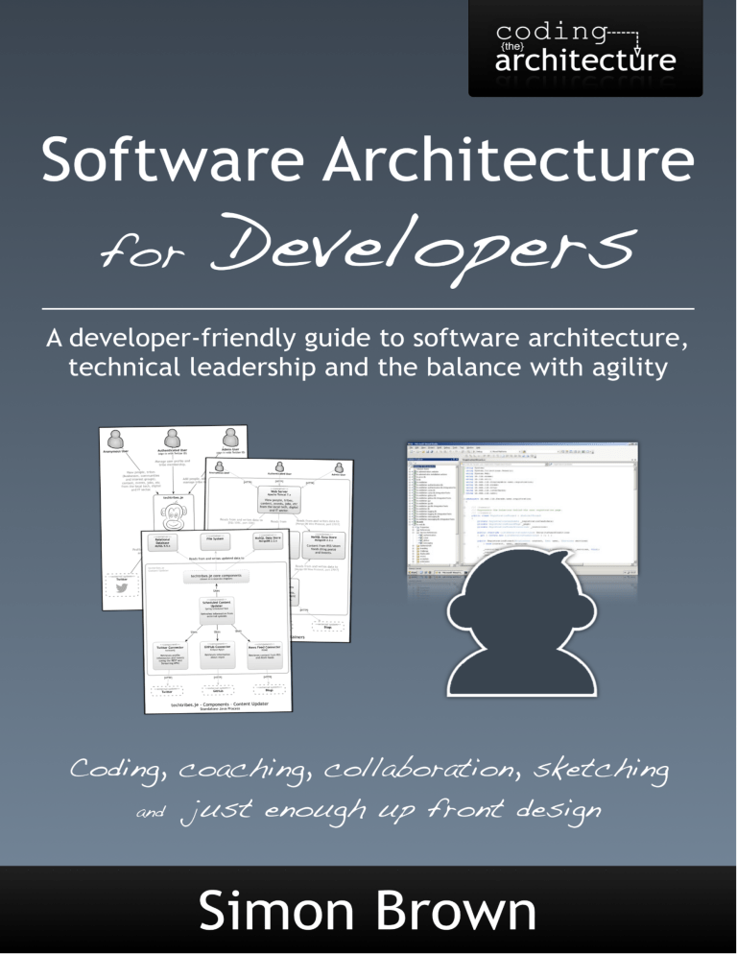Click the 'A developer-friendly guide to software architecture,' line
Screen dimensions: 737x954
tap(367, 339)
